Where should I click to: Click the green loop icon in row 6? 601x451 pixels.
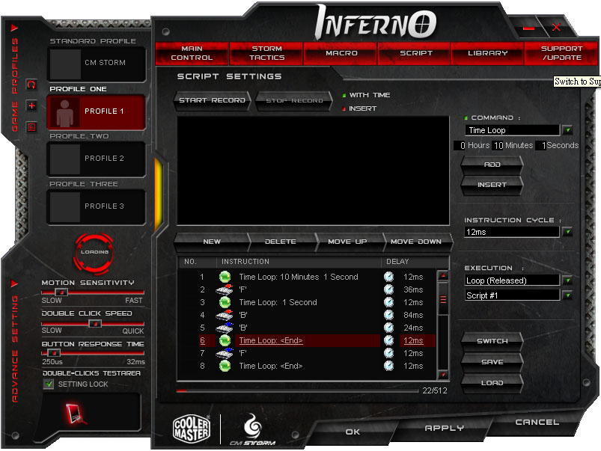(x=225, y=340)
